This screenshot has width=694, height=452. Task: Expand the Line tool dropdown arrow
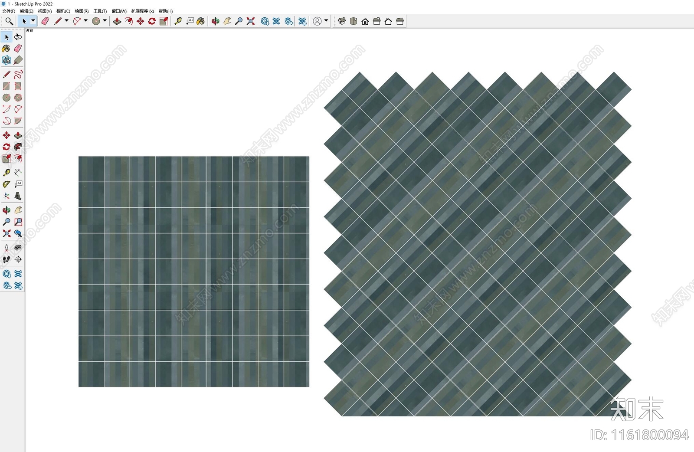tap(67, 21)
